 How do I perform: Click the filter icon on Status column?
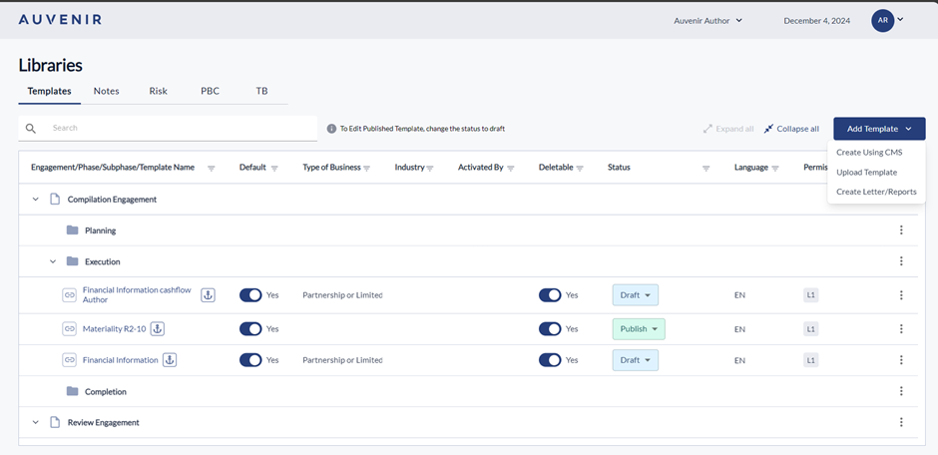coord(705,168)
